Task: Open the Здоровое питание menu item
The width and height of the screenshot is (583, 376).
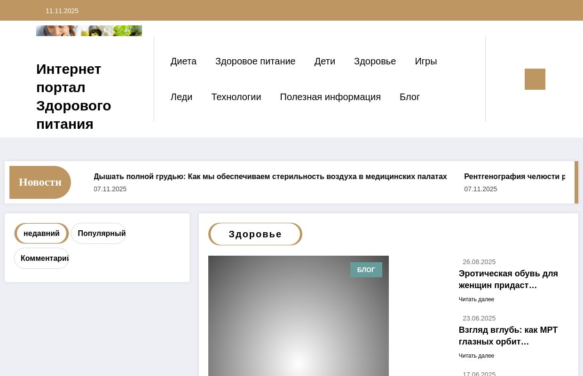Action: pos(255,61)
